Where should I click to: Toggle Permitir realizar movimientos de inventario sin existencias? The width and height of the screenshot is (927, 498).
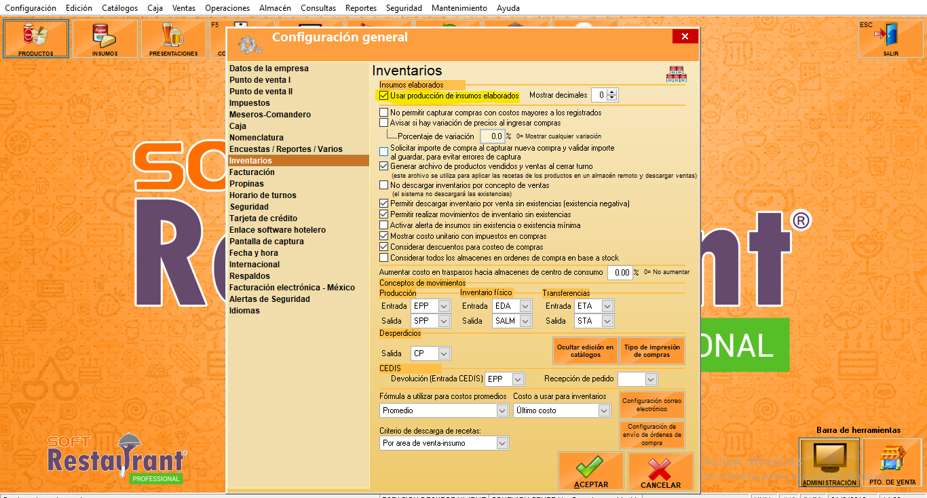(384, 214)
